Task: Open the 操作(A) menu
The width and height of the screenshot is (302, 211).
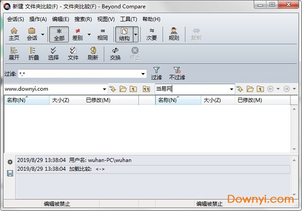Action: click(x=38, y=19)
